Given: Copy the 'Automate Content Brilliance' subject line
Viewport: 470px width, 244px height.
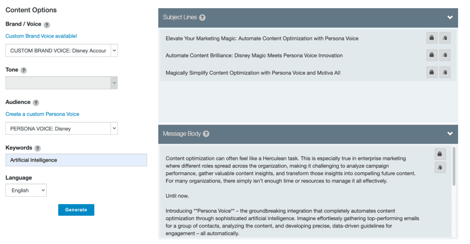Looking at the screenshot, I should [x=445, y=55].
